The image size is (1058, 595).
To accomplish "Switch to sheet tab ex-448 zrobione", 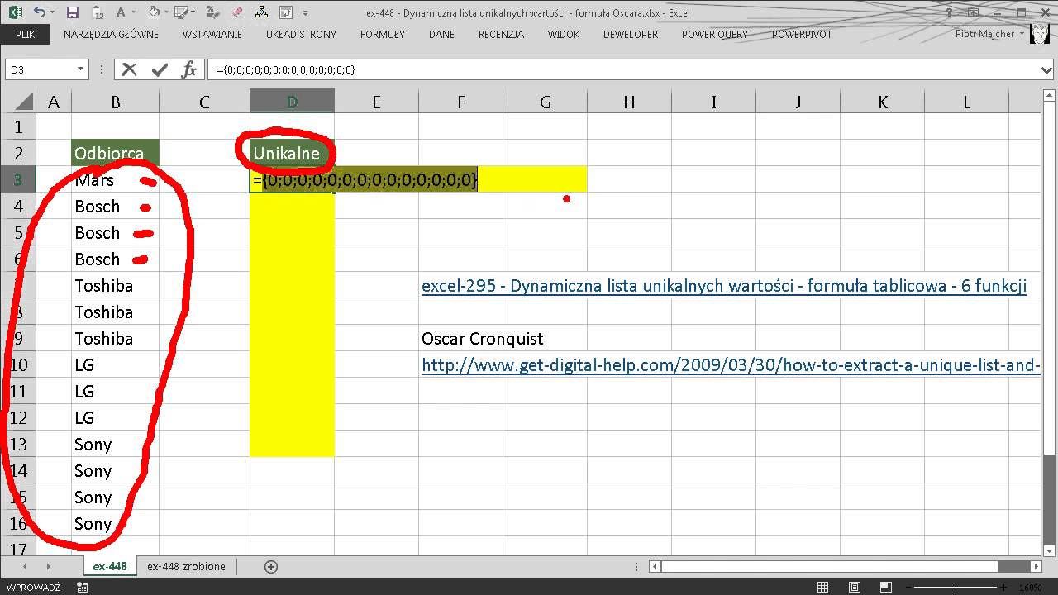I will coord(186,566).
